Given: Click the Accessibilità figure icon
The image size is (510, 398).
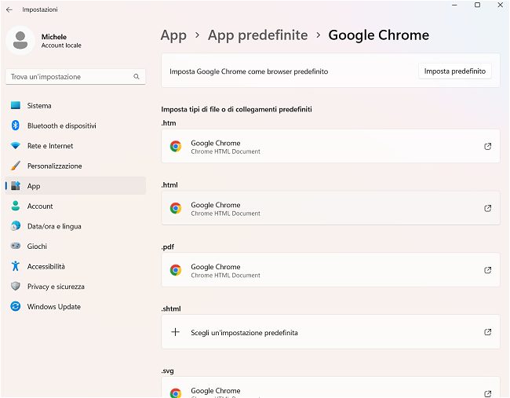Looking at the screenshot, I should click(15, 266).
